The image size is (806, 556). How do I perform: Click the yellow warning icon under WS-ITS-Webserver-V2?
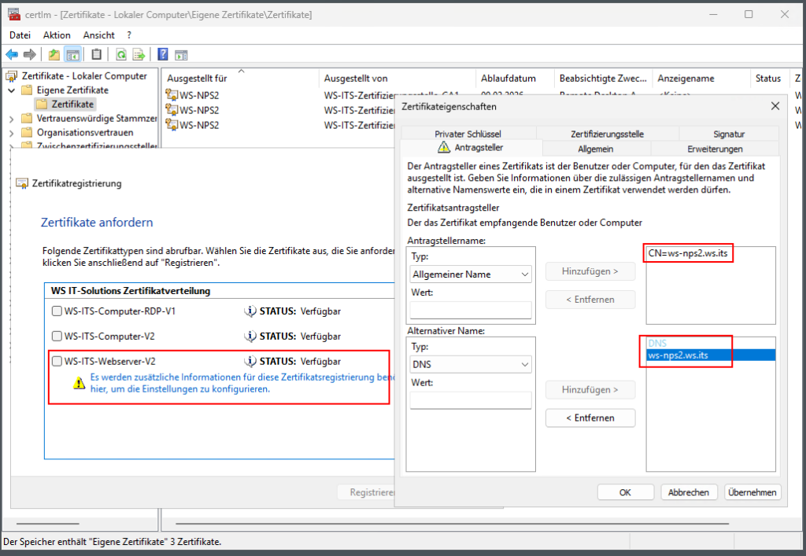[79, 383]
